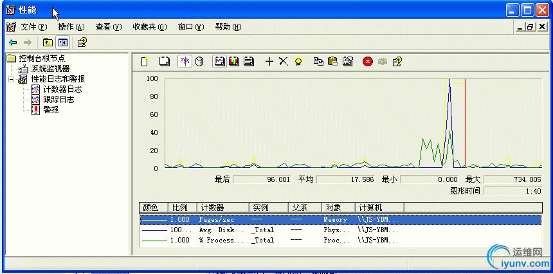Click the 最大 value field 734.005
553x274 pixels.
[x=512, y=179]
